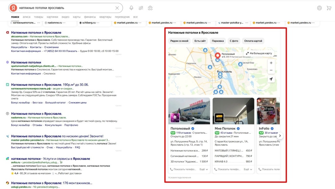The image size is (335, 189).
Task: Apply Оплата картой filter
Action: tap(253, 41)
